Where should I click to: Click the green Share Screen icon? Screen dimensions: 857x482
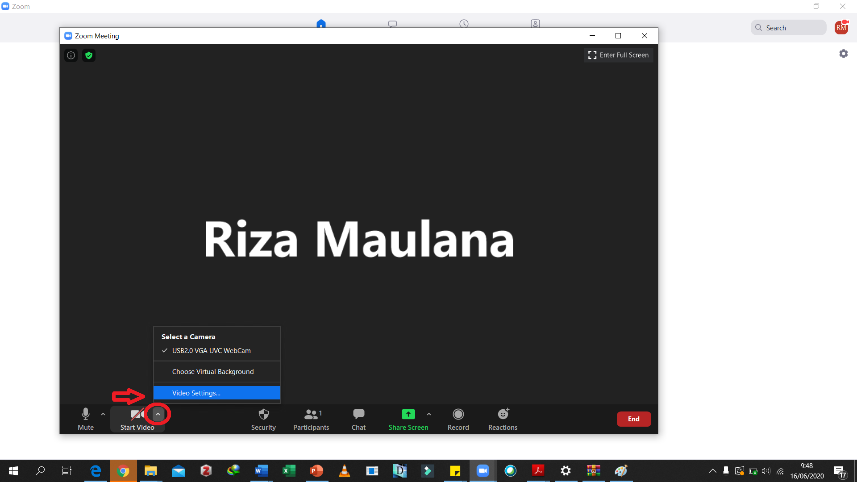click(x=408, y=415)
